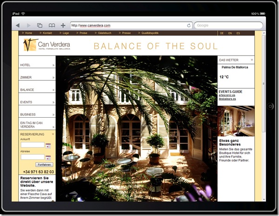The height and width of the screenshot is (216, 279).
Task: Click the Can Verdera logo
Action: click(x=46, y=45)
